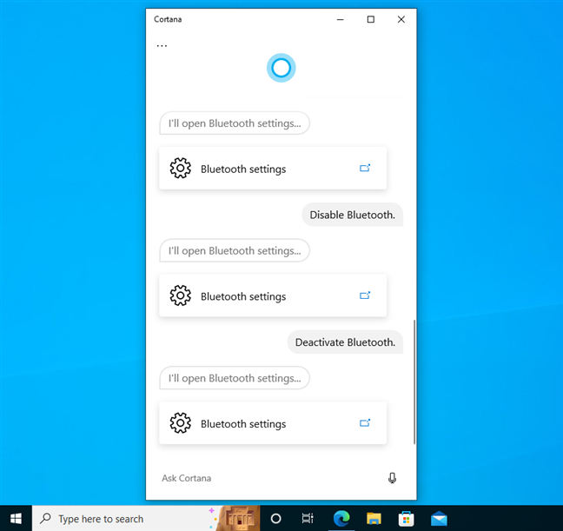The width and height of the screenshot is (563, 531).
Task: Click the Cortana circle icon on taskbar
Action: pyautogui.click(x=275, y=519)
